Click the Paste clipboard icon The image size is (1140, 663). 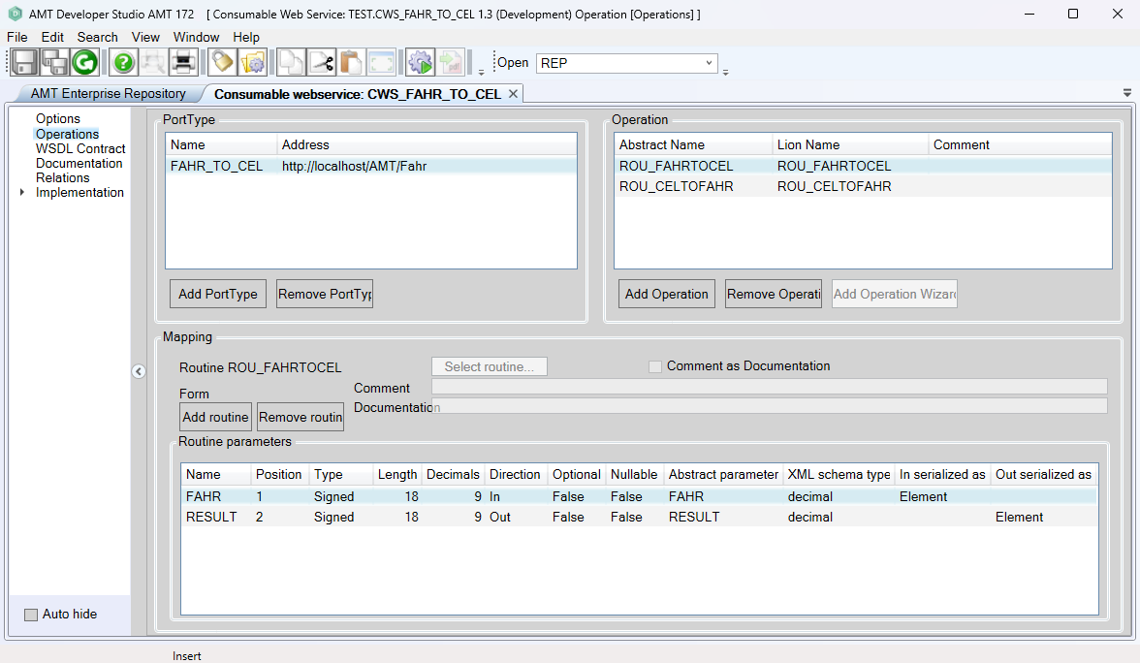tap(351, 62)
